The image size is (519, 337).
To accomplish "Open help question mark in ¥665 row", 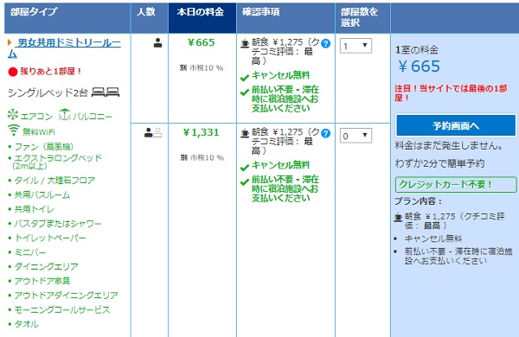I will [x=326, y=43].
